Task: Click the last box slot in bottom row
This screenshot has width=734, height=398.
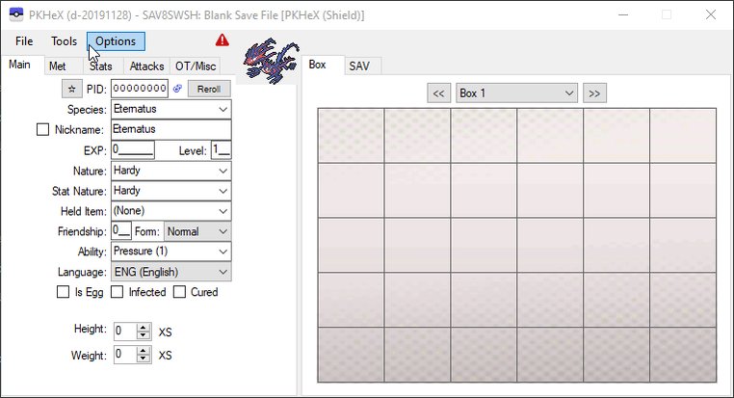Action: click(683, 355)
